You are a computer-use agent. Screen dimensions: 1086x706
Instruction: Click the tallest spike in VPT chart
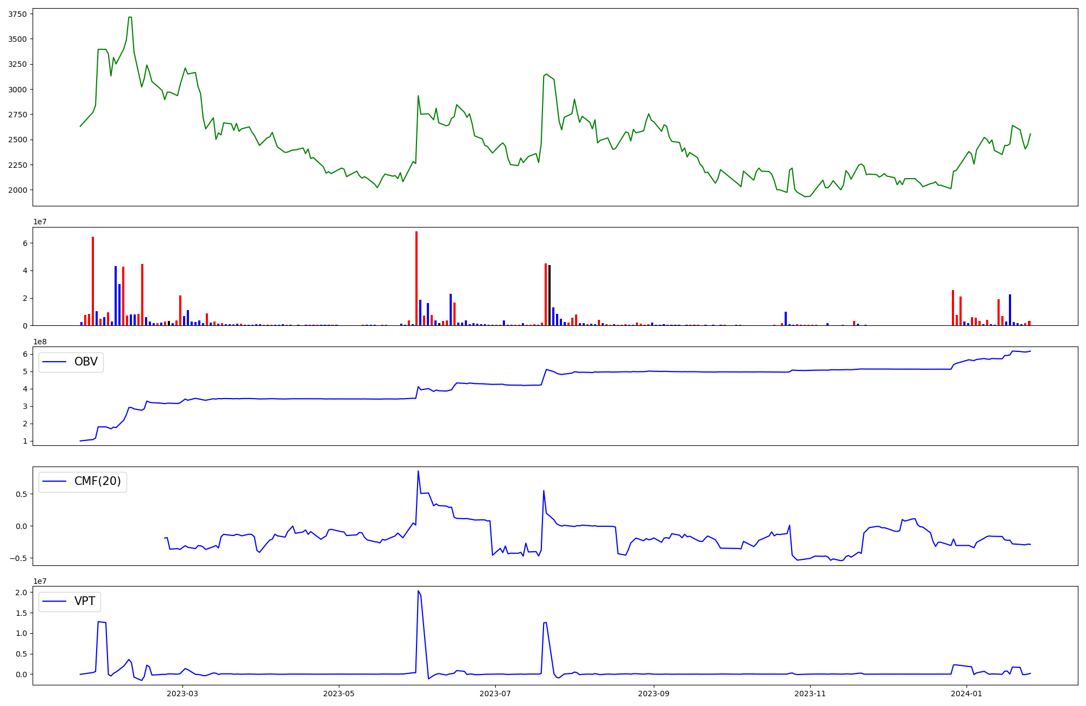coord(418,591)
